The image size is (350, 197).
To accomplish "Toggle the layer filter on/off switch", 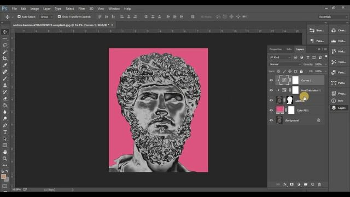I will 326,56.
